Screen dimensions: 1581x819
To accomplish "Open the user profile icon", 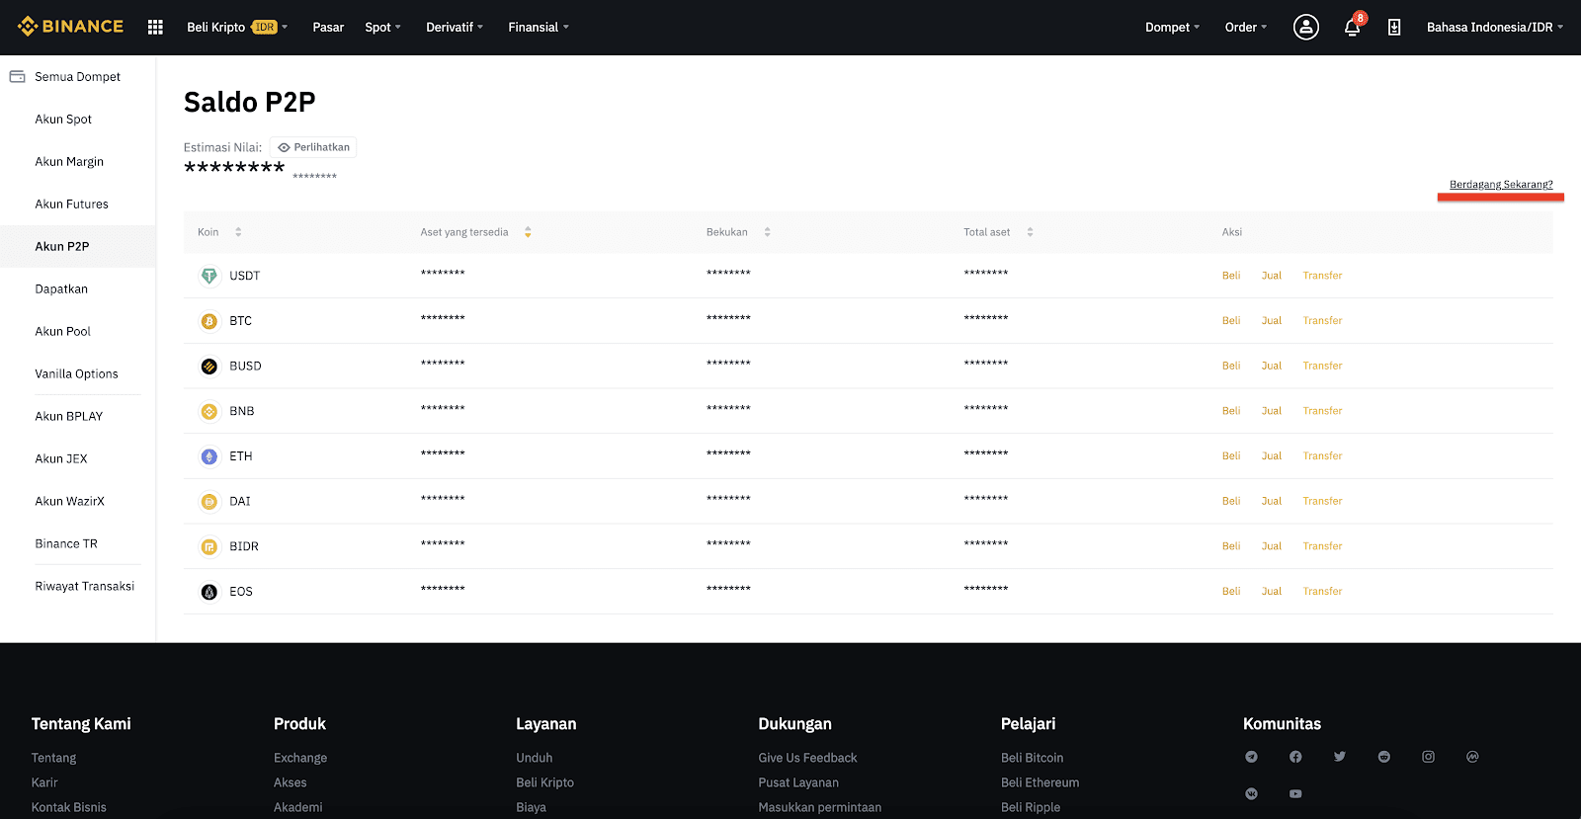I will [1306, 27].
